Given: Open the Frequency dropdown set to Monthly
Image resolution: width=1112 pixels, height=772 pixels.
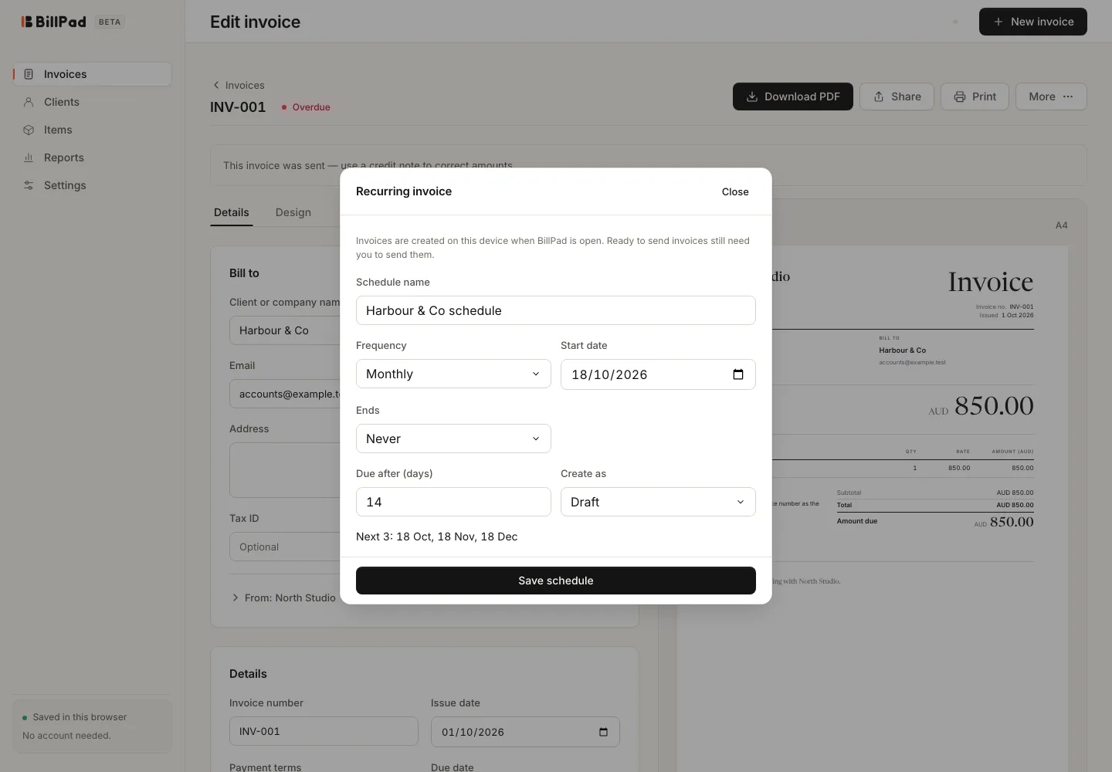Looking at the screenshot, I should click(x=453, y=374).
